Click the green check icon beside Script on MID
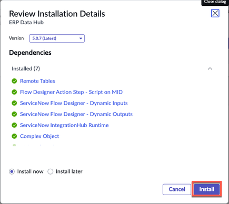 coord(14,92)
